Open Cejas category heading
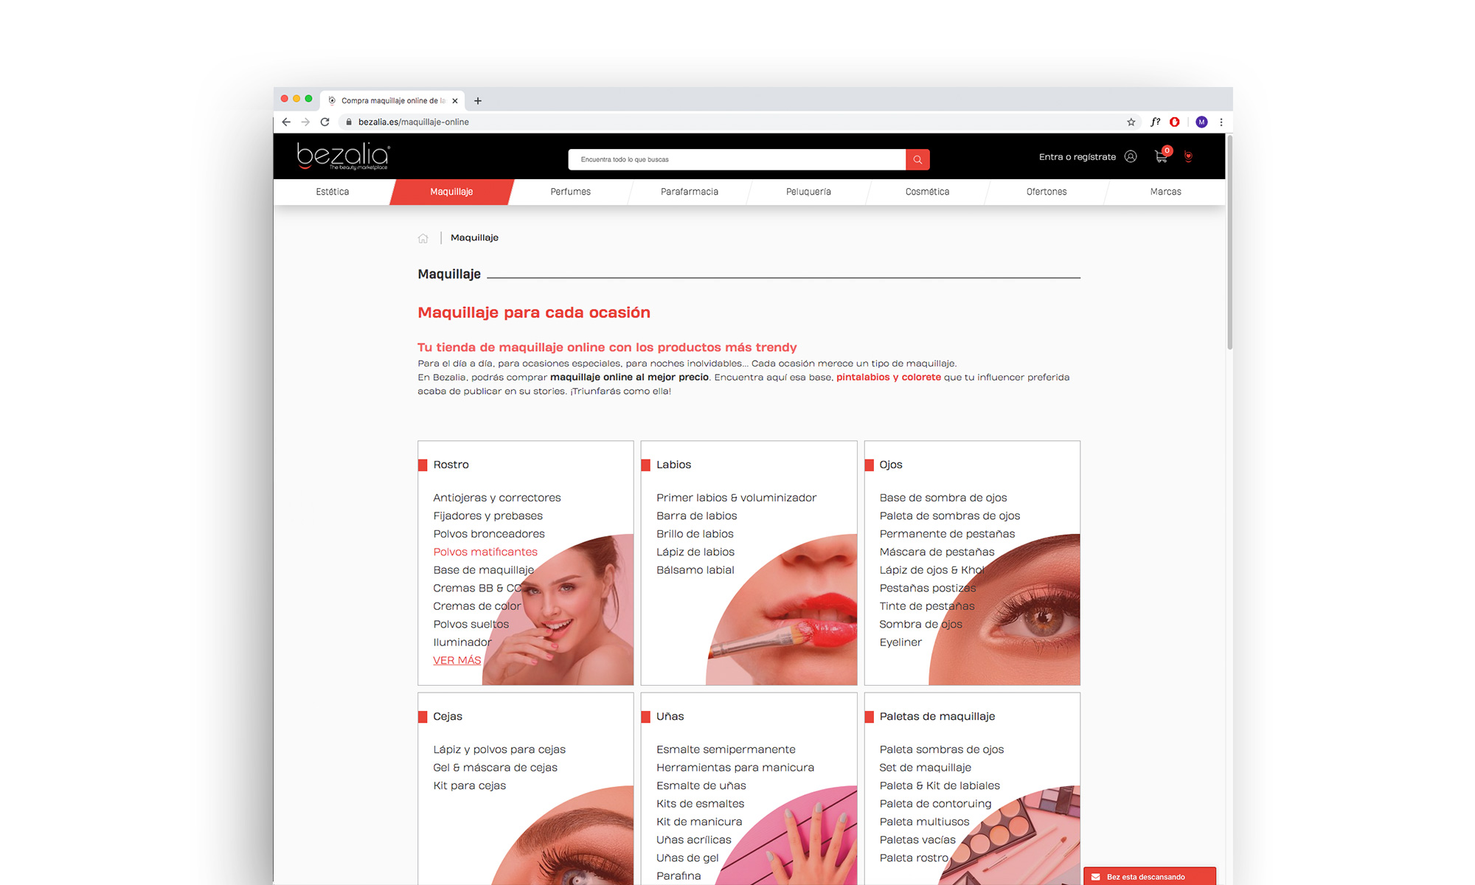 448,716
